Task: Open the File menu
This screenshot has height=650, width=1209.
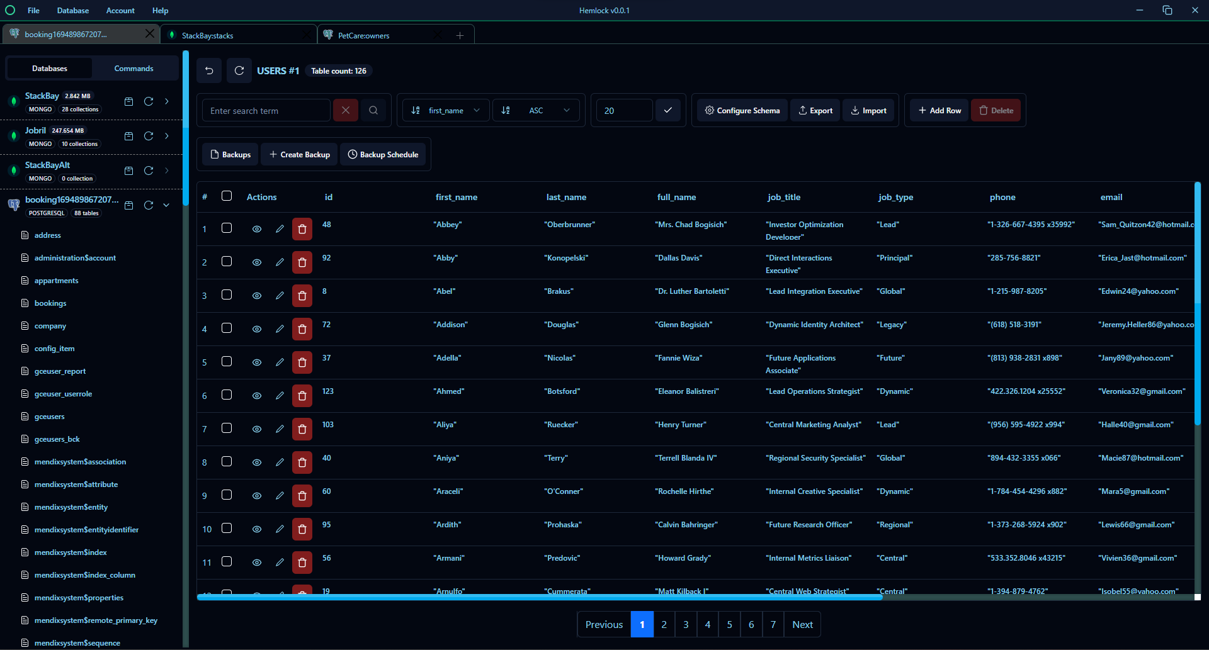Action: (x=33, y=10)
